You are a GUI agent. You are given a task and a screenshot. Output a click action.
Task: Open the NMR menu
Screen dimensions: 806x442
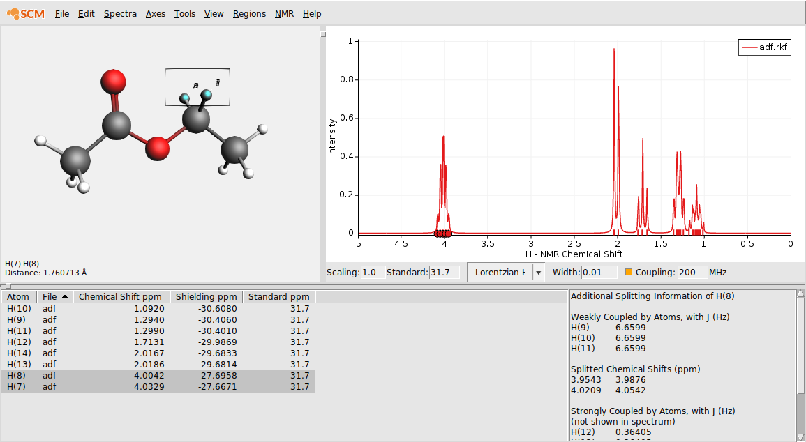tap(284, 14)
